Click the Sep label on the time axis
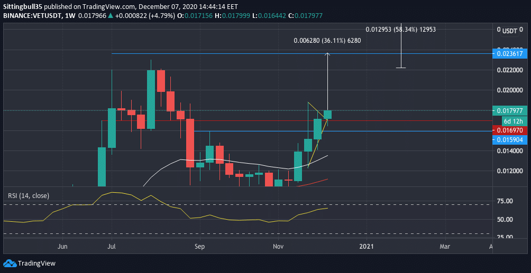The height and width of the screenshot is (273, 531). pyautogui.click(x=199, y=246)
